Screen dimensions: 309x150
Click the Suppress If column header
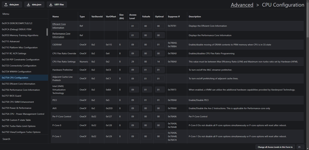[174, 17]
